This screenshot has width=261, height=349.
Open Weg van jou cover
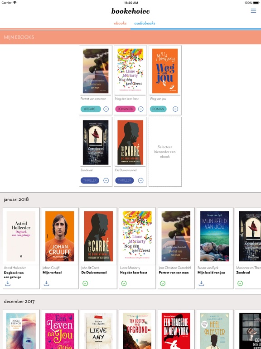165,71
